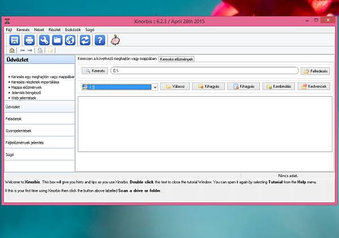Open the Fájl menu
The width and height of the screenshot is (339, 238).
[x=9, y=29]
